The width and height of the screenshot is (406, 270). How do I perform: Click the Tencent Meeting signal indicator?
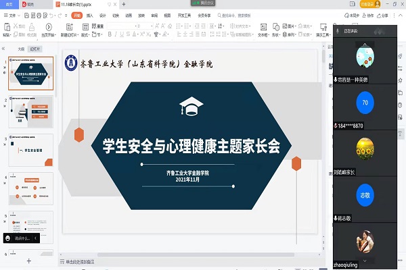coord(196,3)
